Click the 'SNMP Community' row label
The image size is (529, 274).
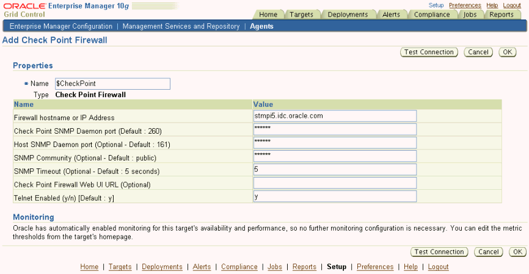[x=85, y=158]
